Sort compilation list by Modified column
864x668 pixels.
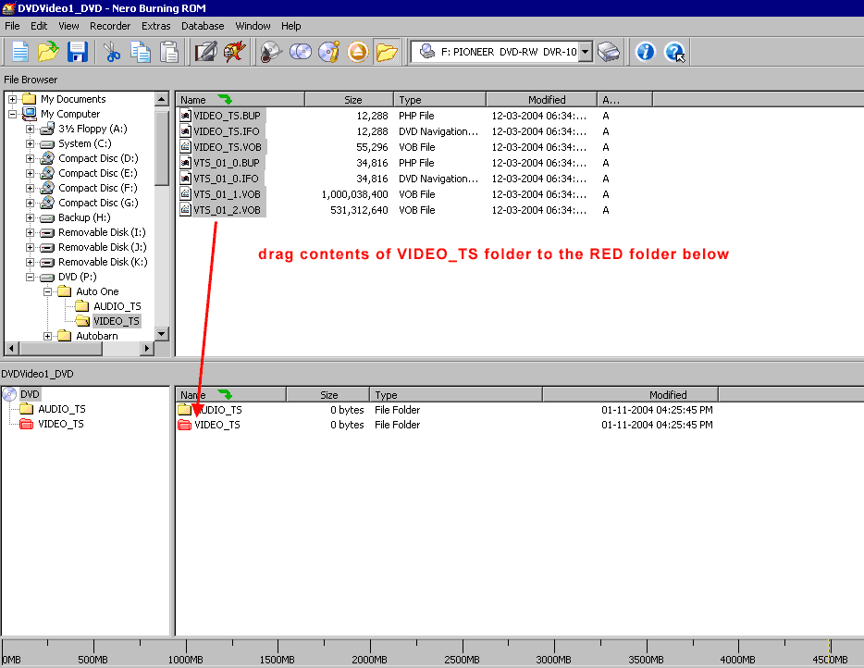point(630,395)
